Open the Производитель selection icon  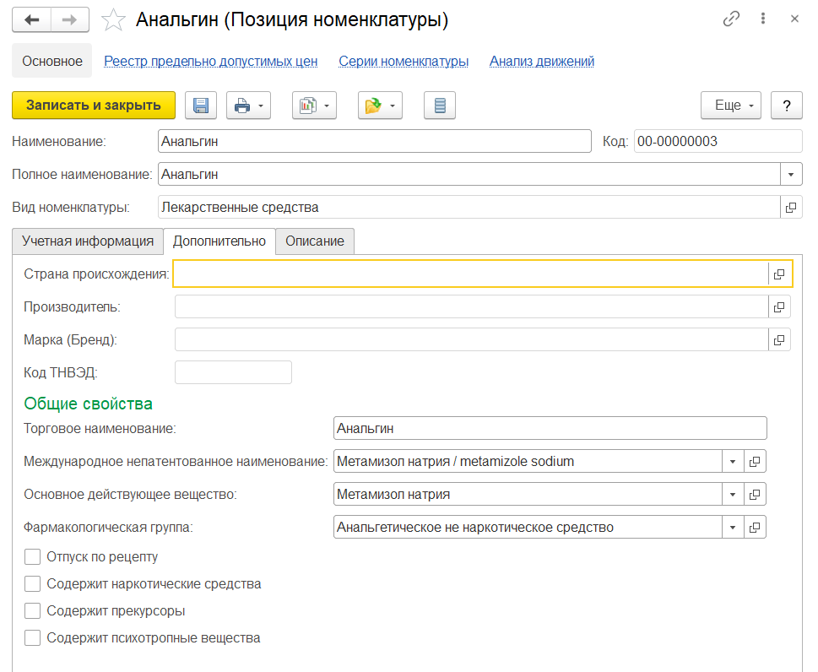(x=779, y=306)
